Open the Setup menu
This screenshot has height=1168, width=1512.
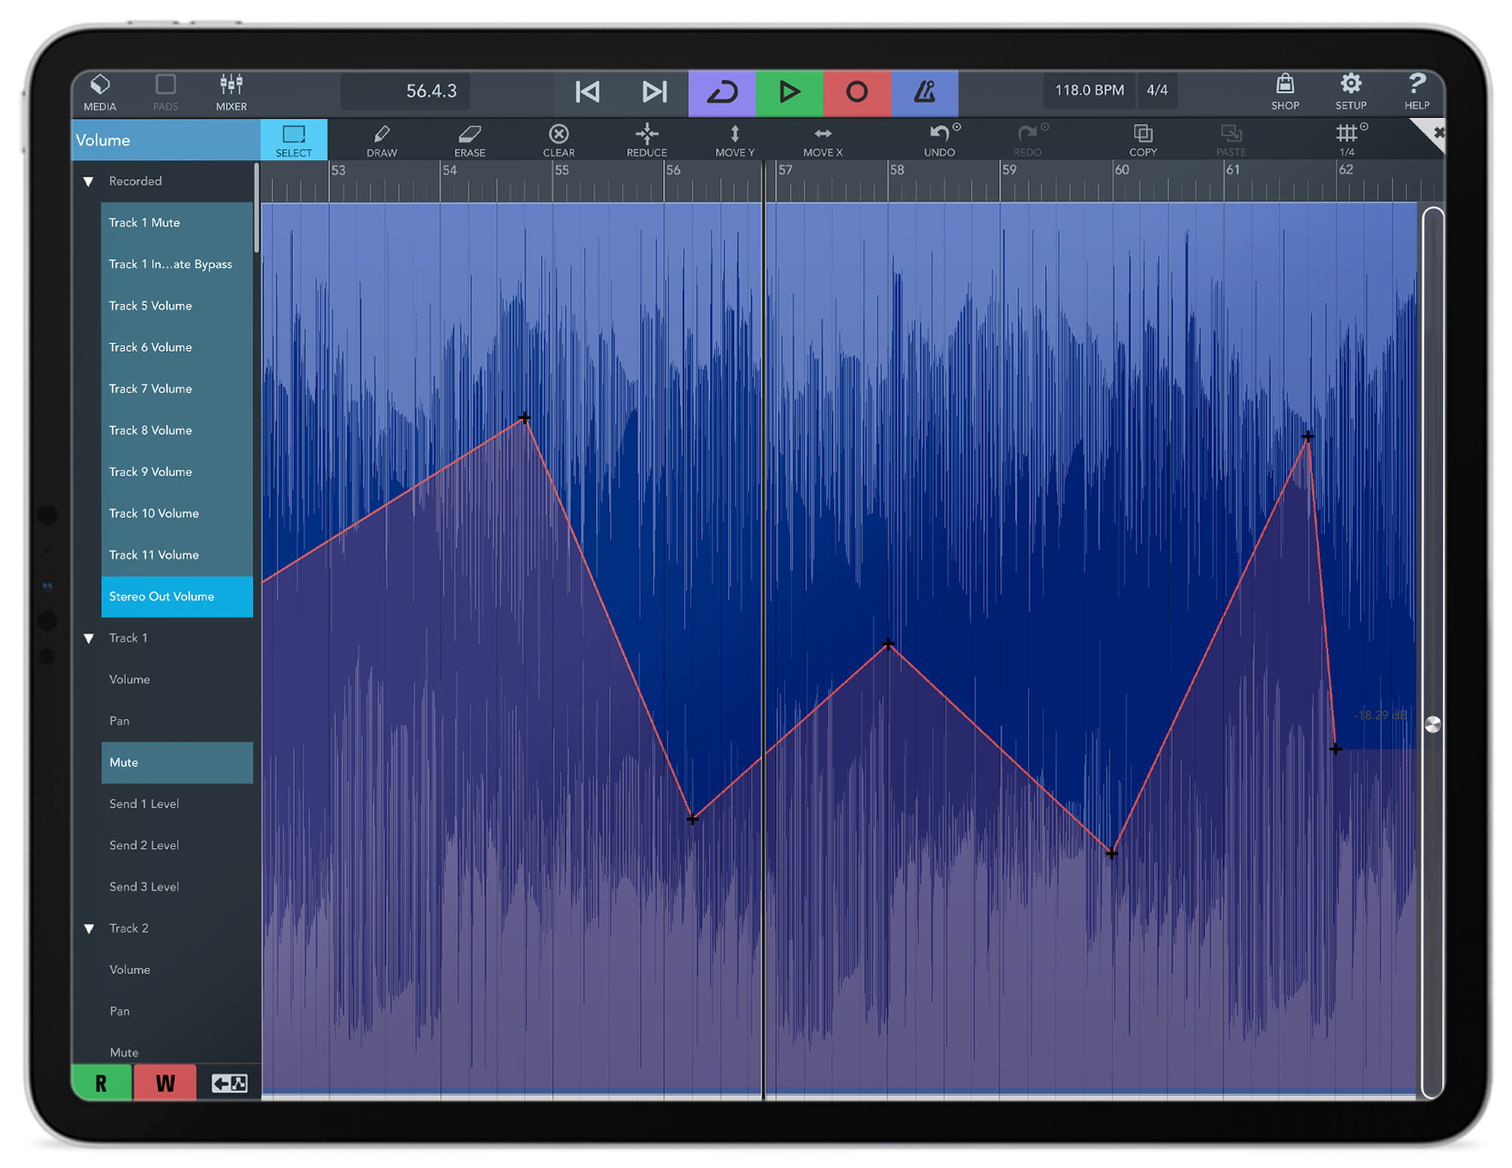pos(1350,91)
